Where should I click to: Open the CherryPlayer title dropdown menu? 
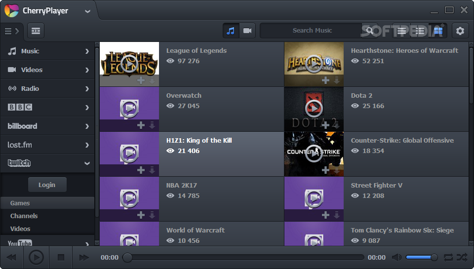(88, 11)
